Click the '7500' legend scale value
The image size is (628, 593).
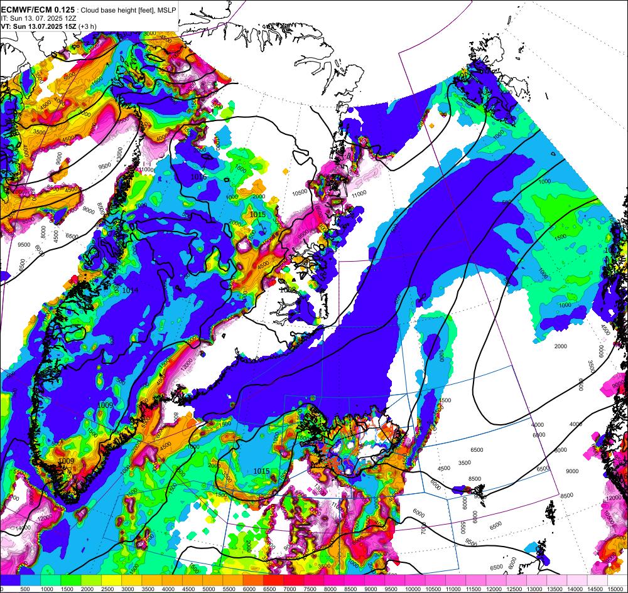coord(310,589)
